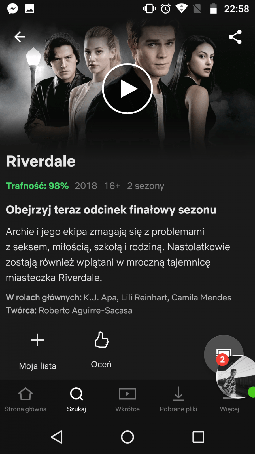
Task: Tap the back arrow icon
Action: [x=20, y=37]
